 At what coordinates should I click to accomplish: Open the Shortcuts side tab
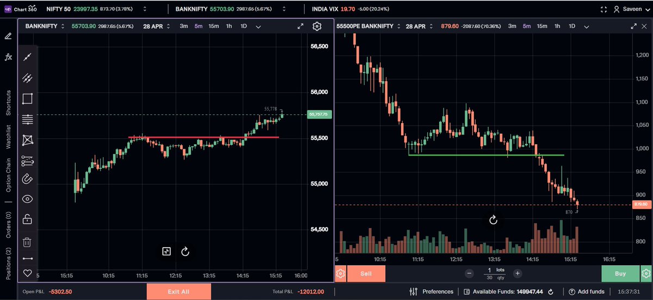8,102
